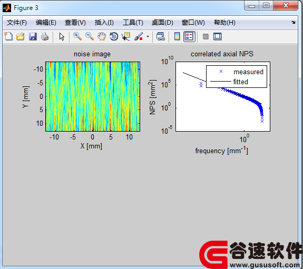Select the Data Cursor tool

point(126,36)
